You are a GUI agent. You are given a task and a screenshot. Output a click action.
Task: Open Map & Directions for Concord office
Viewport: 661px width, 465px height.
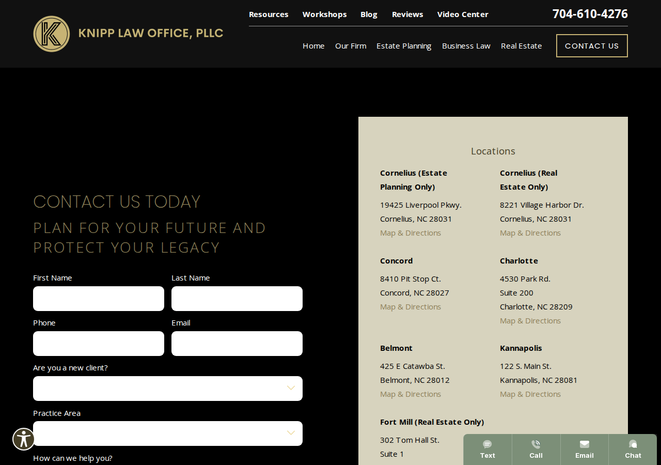point(411,307)
